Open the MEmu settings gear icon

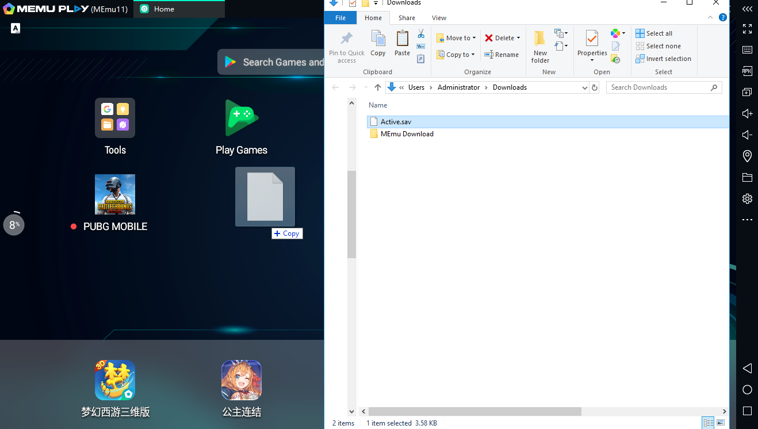pyautogui.click(x=747, y=198)
